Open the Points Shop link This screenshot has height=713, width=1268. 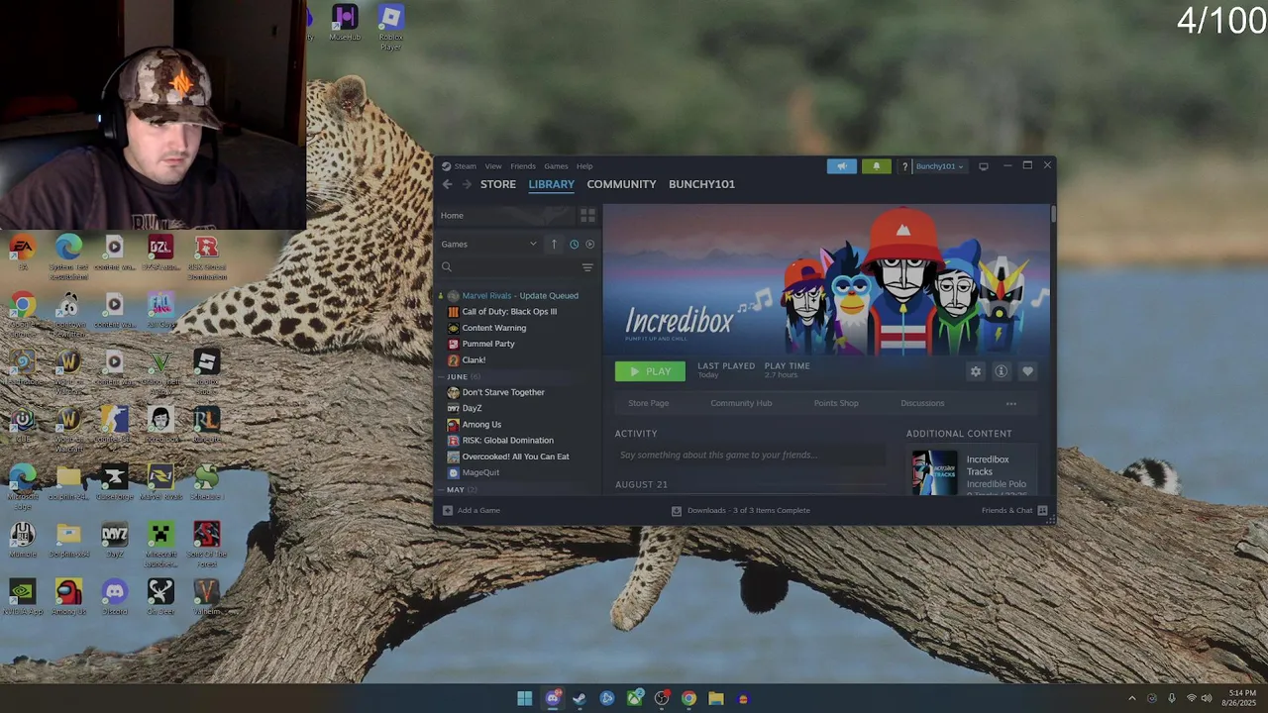click(836, 403)
